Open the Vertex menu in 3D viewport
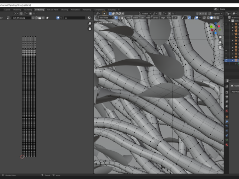This screenshot has height=179, width=239. click(155, 18)
